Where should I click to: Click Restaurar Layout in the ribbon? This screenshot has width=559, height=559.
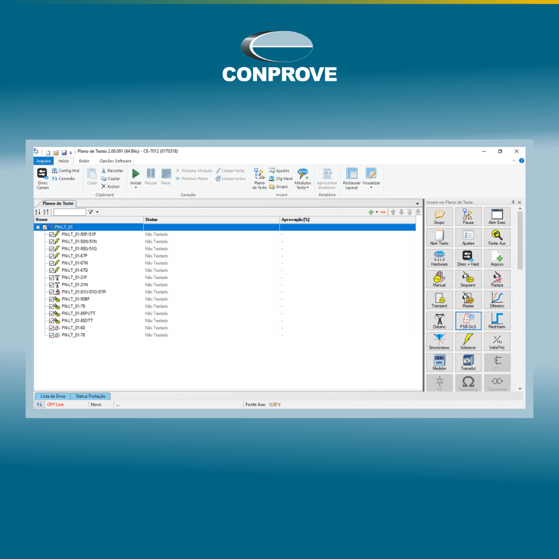351,178
